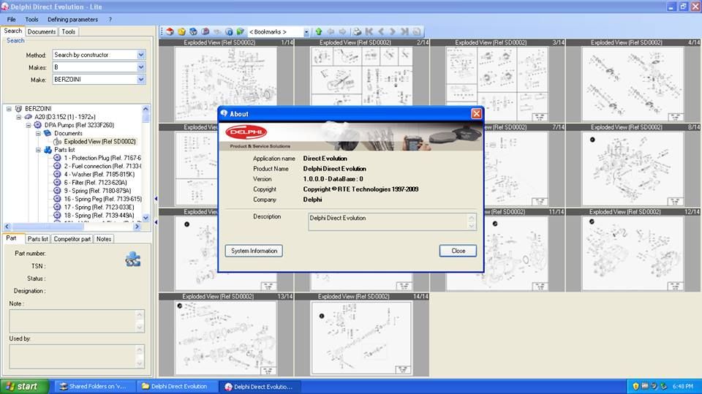The image size is (702, 394).
Task: Open exploded view thumbnail 13/14
Action: [226, 338]
